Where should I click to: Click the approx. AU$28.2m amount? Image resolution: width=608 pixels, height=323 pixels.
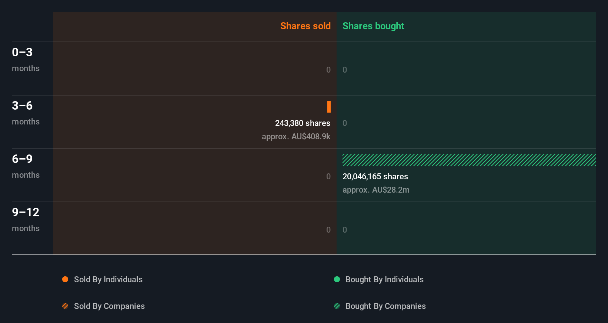[376, 190]
